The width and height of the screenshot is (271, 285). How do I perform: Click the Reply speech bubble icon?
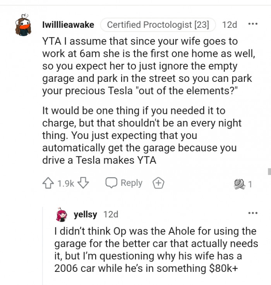tap(111, 183)
